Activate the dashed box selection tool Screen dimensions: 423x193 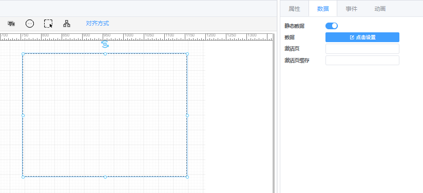[x=48, y=24]
